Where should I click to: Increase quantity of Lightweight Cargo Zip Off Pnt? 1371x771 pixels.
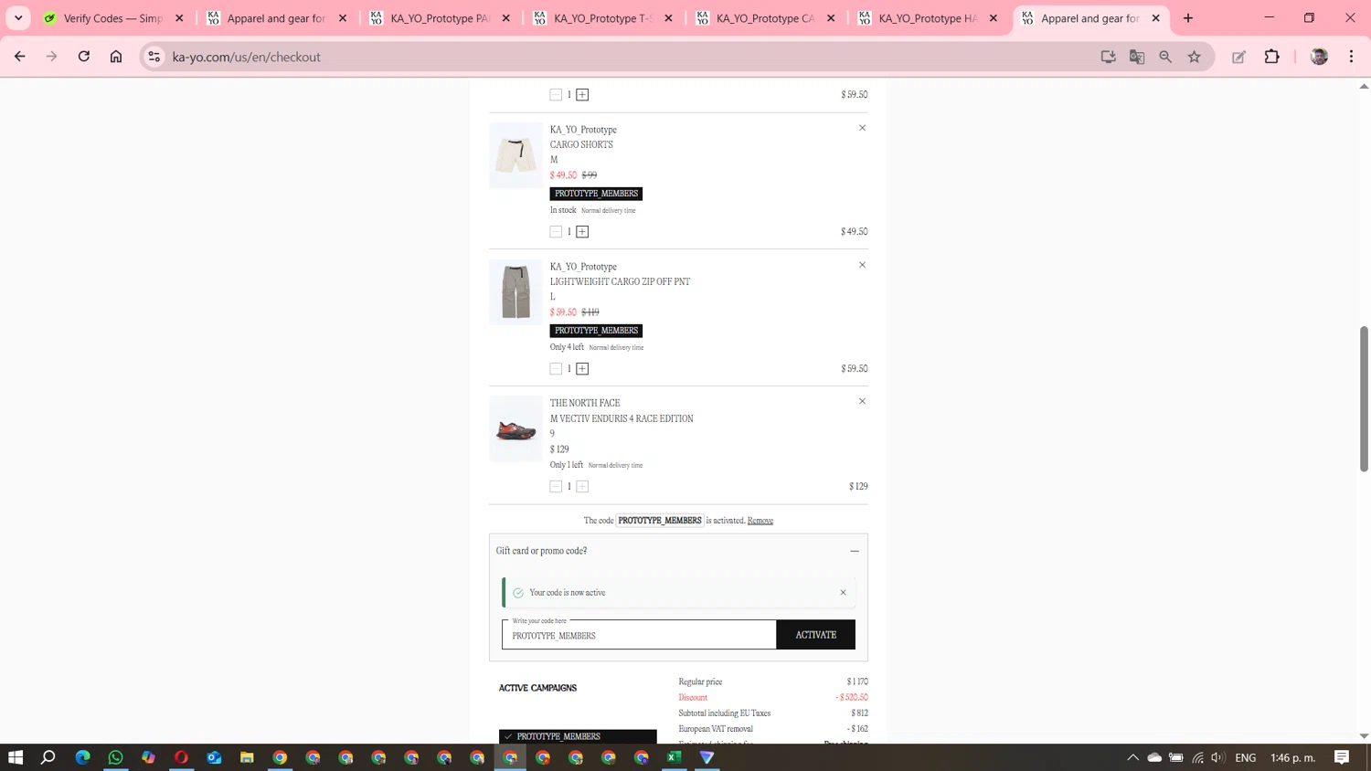click(582, 369)
